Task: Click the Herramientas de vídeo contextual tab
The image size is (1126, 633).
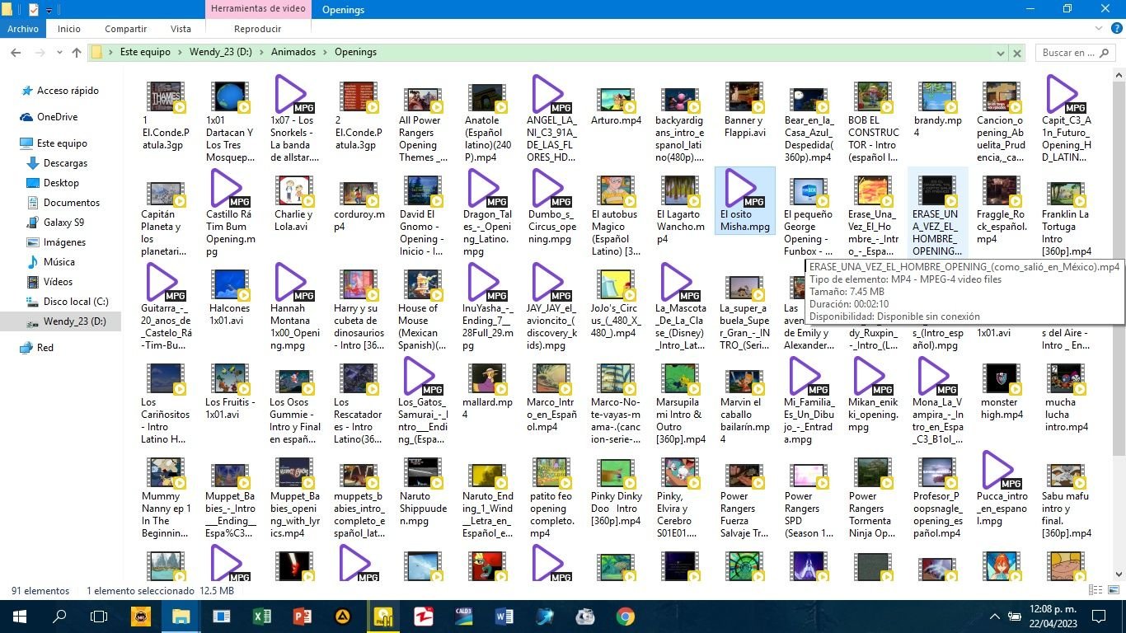Action: [x=258, y=9]
